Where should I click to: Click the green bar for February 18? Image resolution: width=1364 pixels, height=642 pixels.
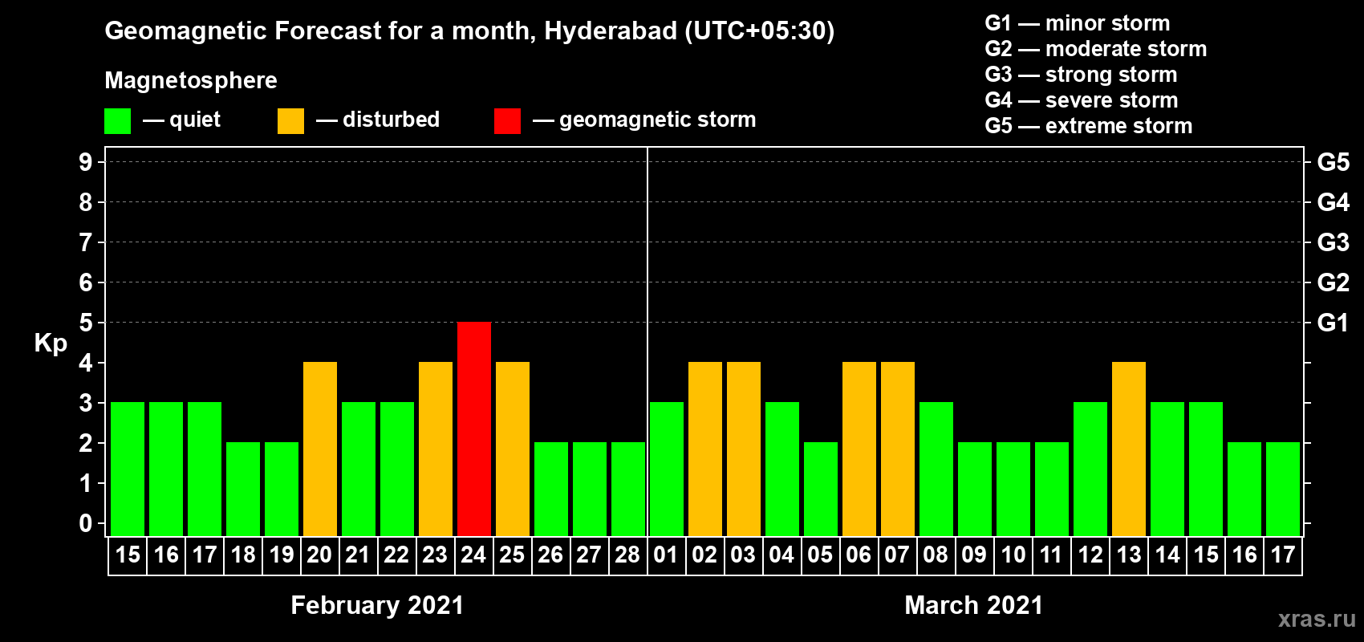coord(243,489)
